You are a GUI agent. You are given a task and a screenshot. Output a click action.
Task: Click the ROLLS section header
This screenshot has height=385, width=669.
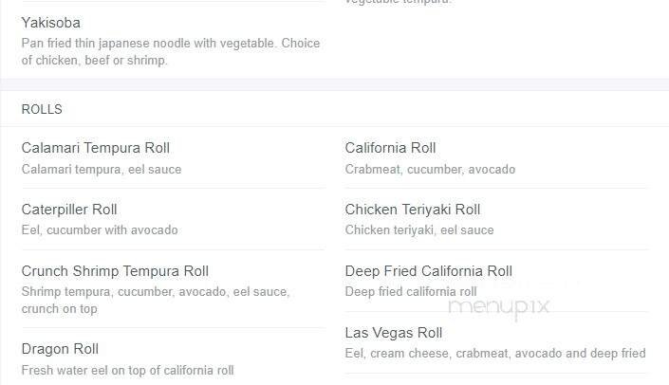pos(42,109)
